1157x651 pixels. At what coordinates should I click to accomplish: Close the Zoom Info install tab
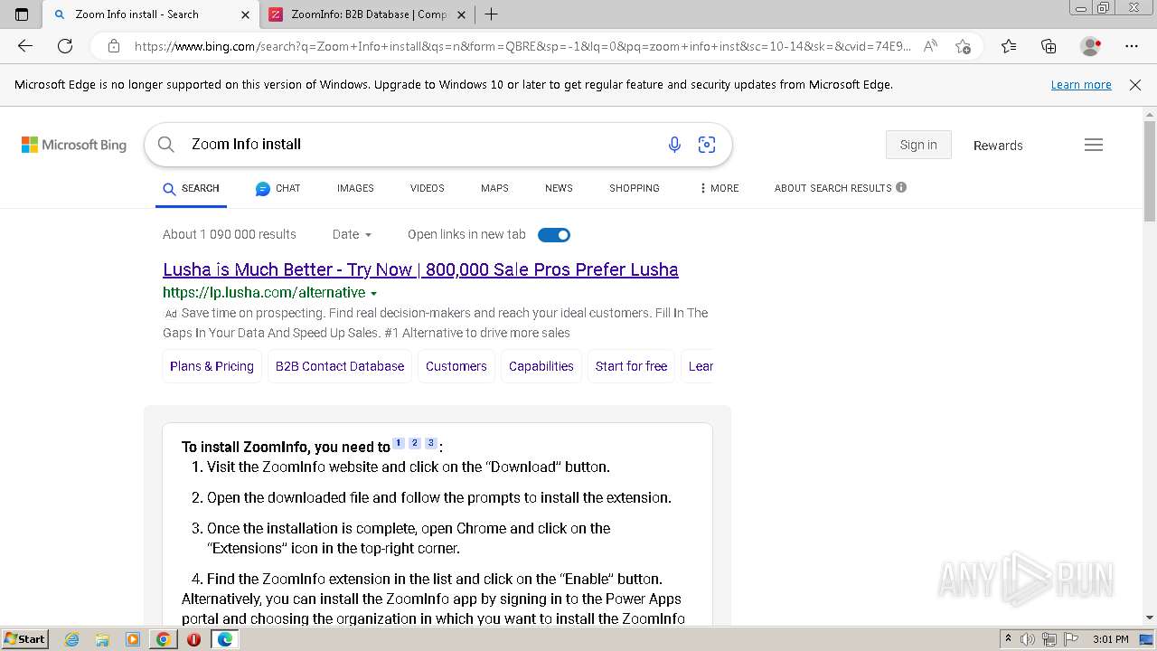[245, 14]
